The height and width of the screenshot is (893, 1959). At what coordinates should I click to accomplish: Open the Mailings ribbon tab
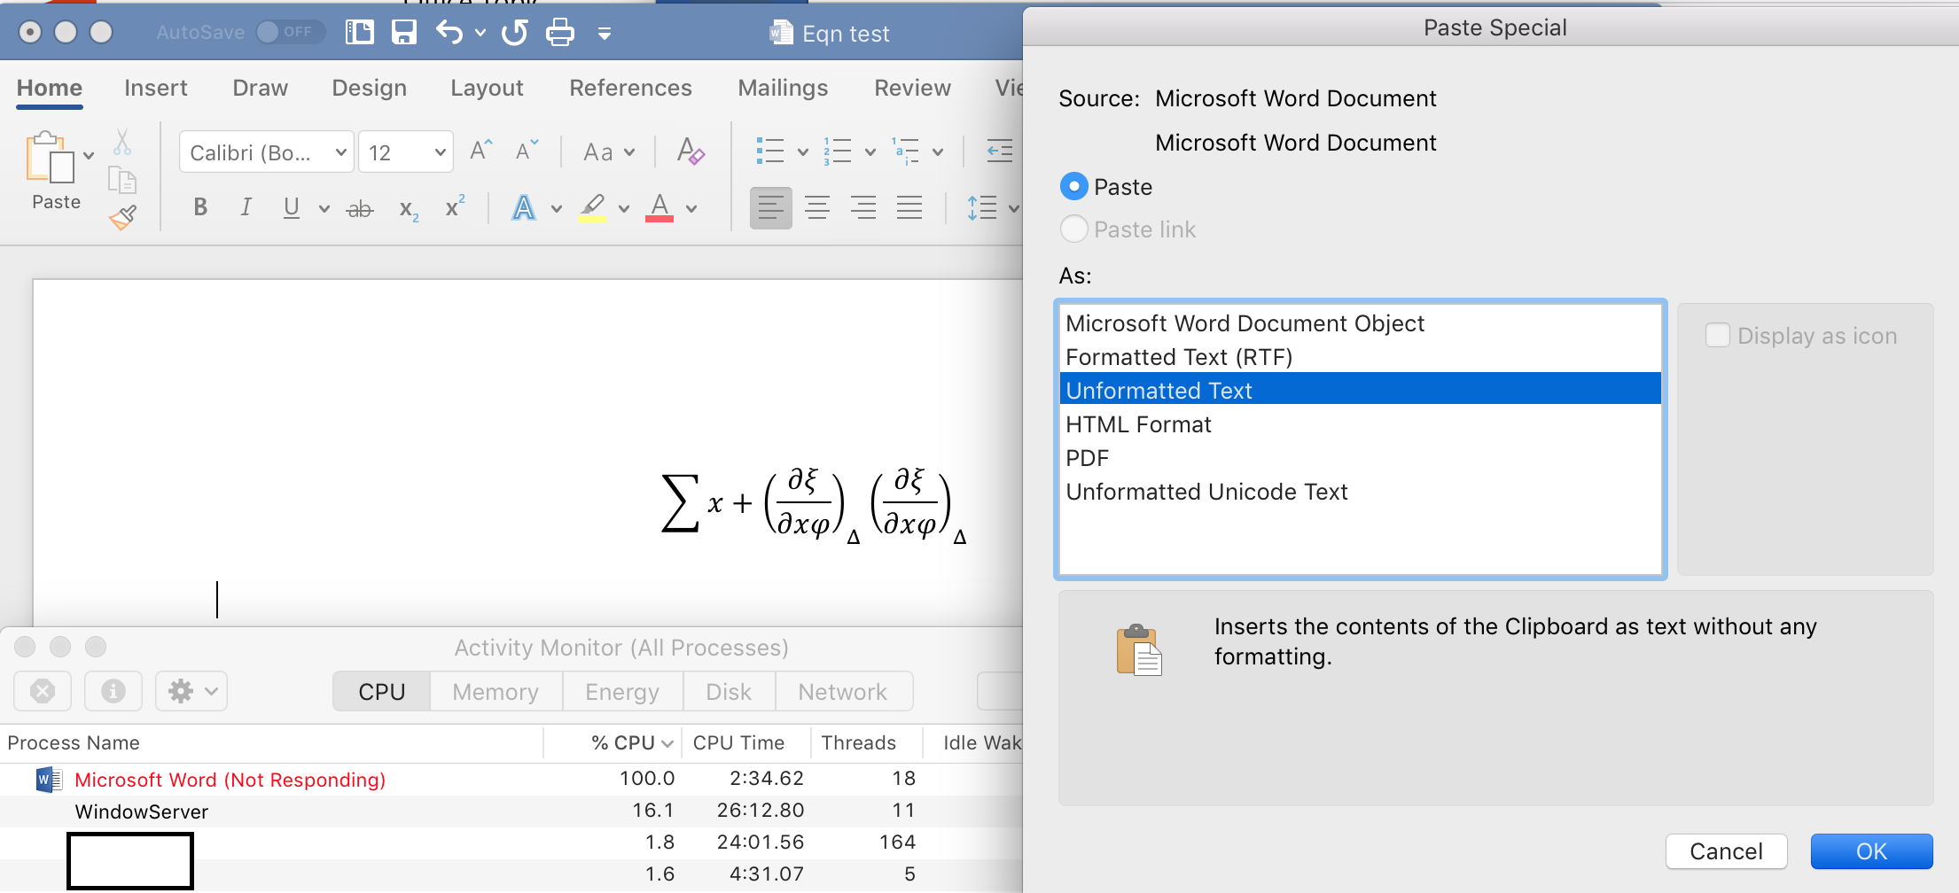[x=783, y=88]
